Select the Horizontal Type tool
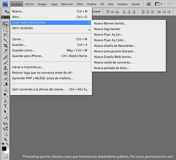The width and height of the screenshot is (176, 160). click(x=5, y=106)
